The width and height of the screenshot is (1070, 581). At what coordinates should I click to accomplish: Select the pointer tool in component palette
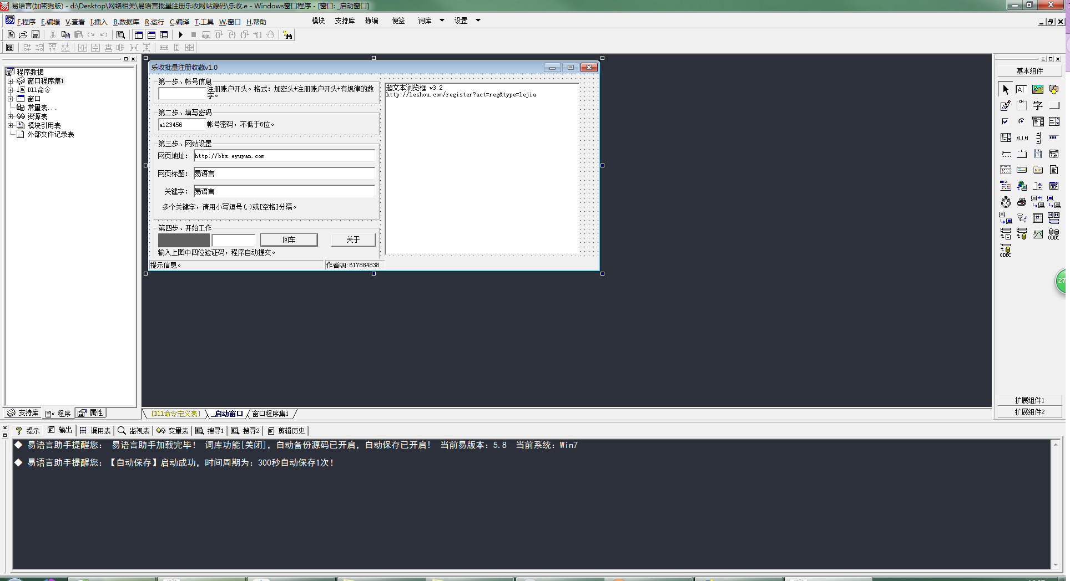tap(1005, 89)
